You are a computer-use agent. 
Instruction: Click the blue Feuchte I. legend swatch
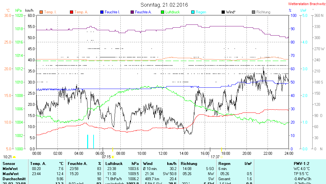coord(102,12)
